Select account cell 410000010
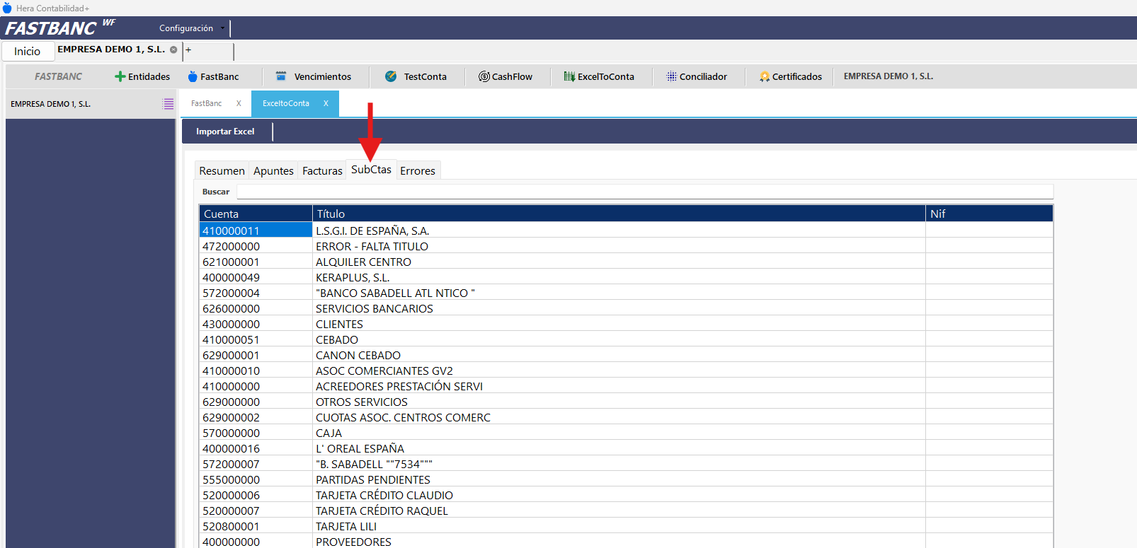Screen dimensions: 1137x548 [256, 371]
